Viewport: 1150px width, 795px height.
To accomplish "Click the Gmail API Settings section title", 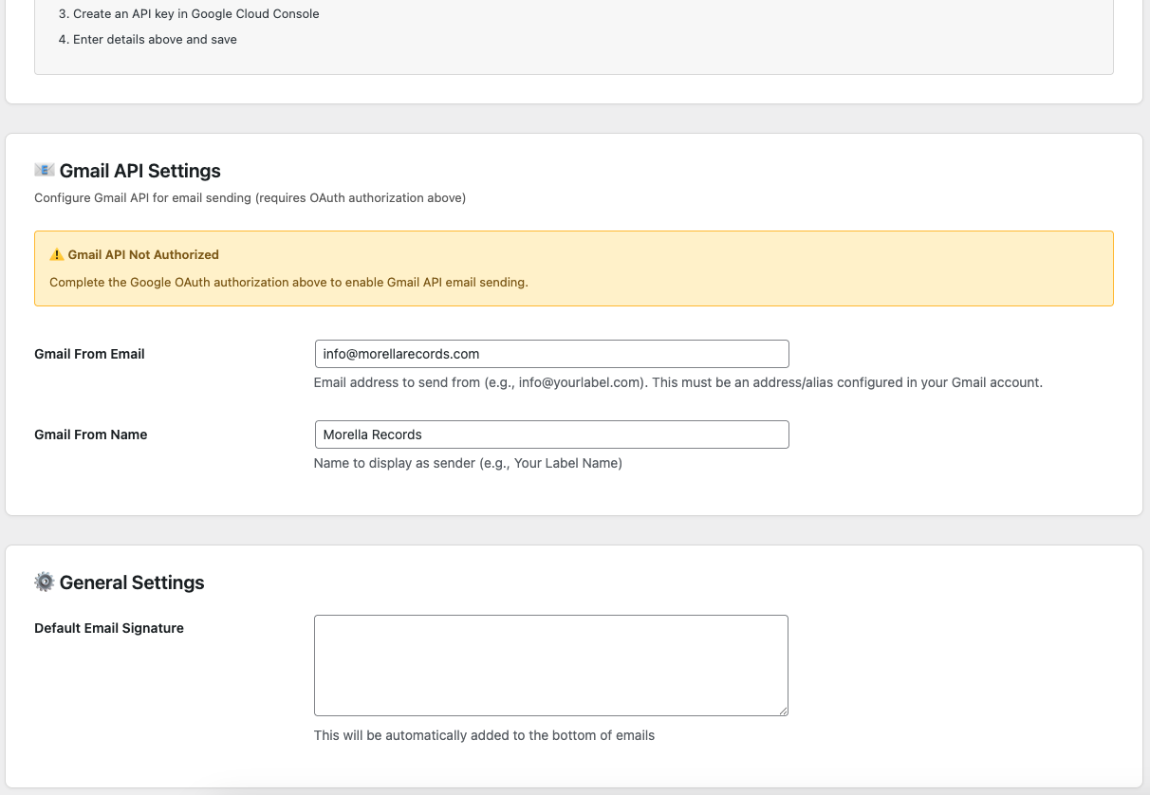I will pyautogui.click(x=140, y=171).
